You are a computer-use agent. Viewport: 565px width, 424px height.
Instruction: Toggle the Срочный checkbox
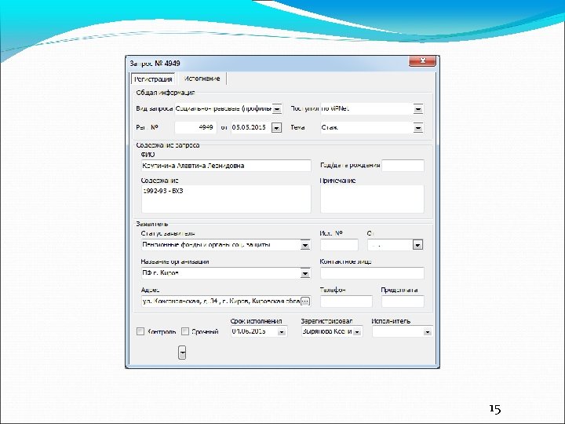[185, 331]
